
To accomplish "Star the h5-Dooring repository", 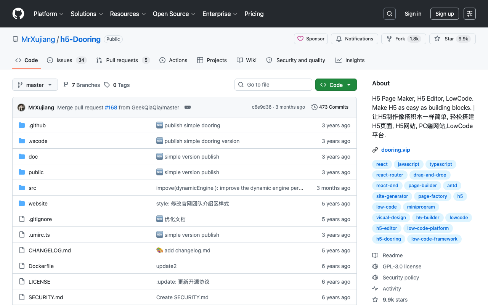I will [453, 39].
